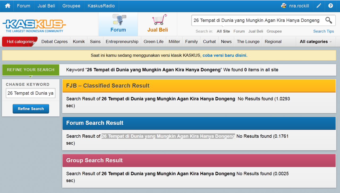Click the Refine Search button
The image size is (340, 193).
point(31,109)
